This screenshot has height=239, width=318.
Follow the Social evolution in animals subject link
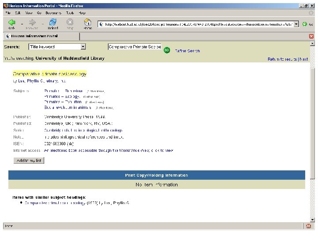68,107
